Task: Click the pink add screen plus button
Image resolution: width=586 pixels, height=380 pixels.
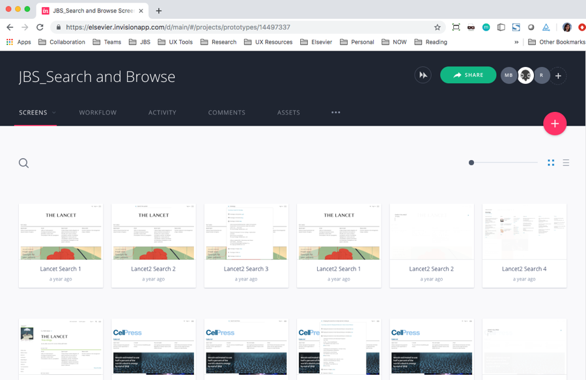Action: pyautogui.click(x=555, y=124)
